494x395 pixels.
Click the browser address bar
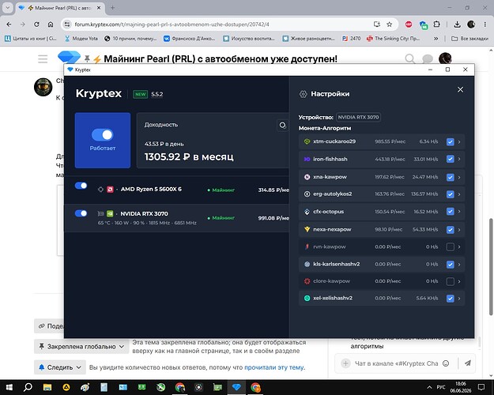(221, 24)
